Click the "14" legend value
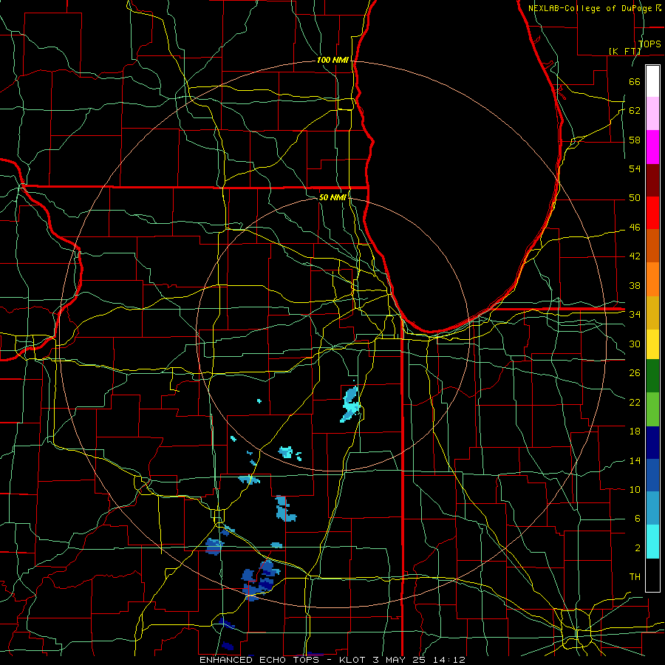 pos(635,460)
